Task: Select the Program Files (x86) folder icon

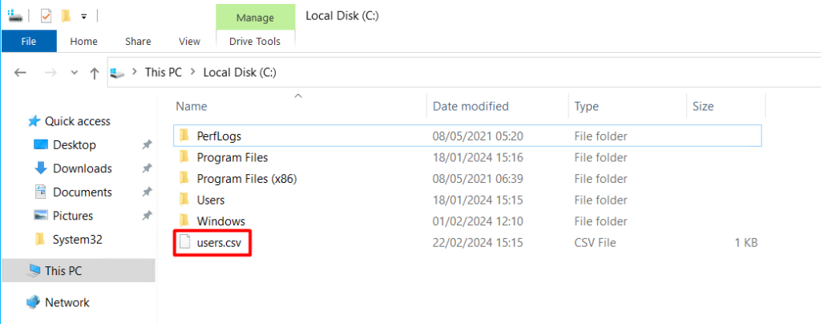Action: [x=184, y=179]
